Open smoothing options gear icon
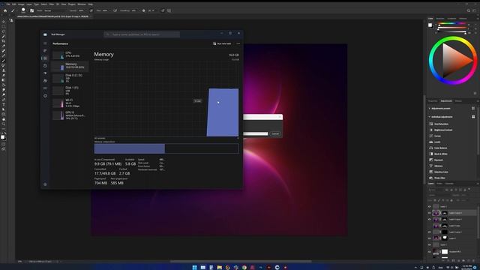Viewport: 480px width, 270px height. click(x=143, y=10)
